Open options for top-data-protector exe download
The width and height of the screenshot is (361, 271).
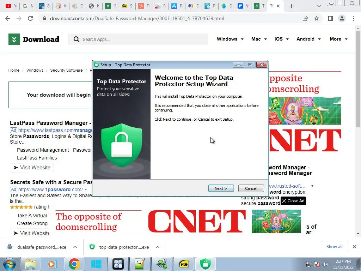158,247
